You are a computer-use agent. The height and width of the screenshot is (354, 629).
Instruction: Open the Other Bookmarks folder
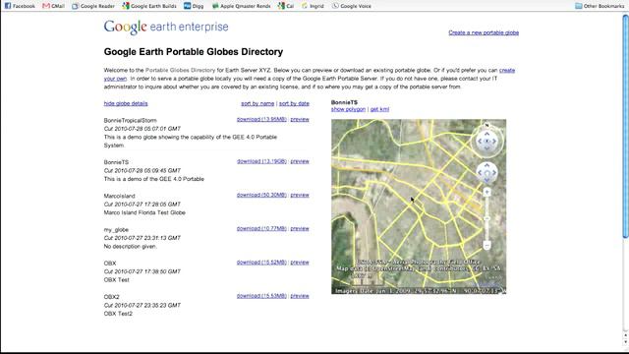pos(600,6)
